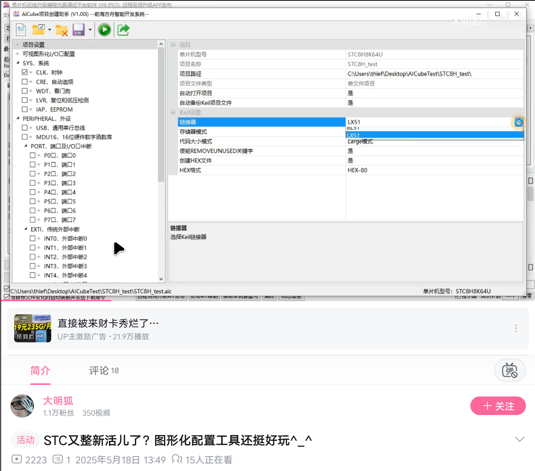The image size is (535, 471).
Task: Click the close project folder icon with the X
Action: coord(62,31)
